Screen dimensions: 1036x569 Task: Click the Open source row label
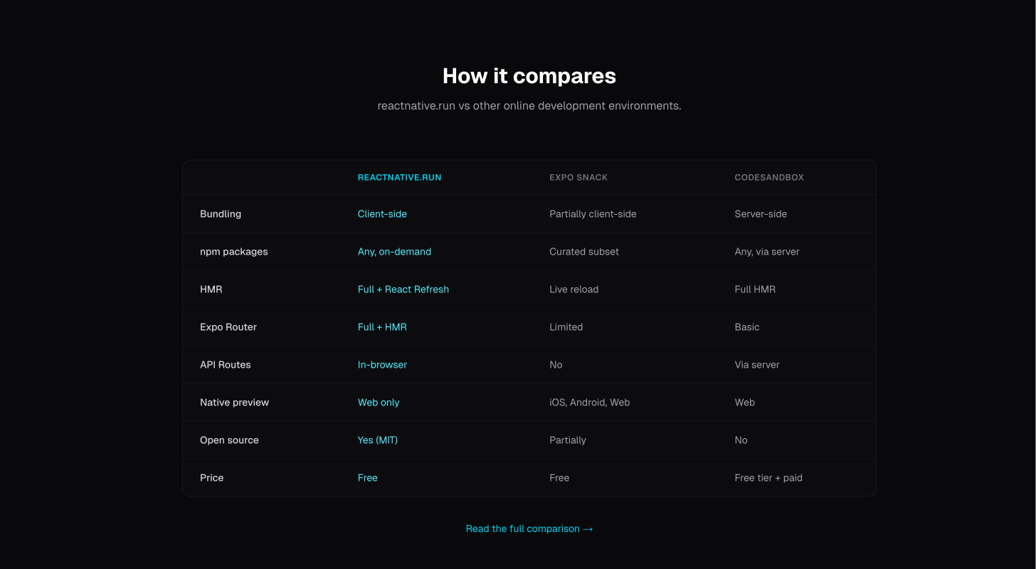pos(230,440)
